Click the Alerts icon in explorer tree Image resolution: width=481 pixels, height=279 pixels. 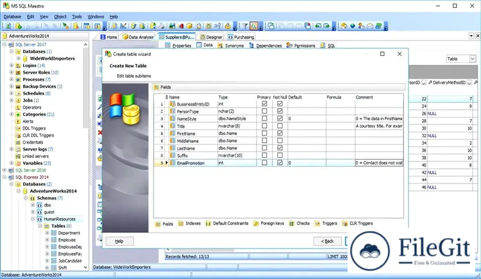tap(18, 122)
